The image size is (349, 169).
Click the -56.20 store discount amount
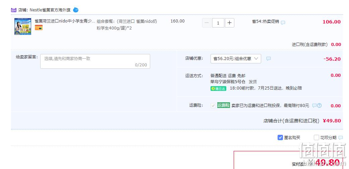332,59
